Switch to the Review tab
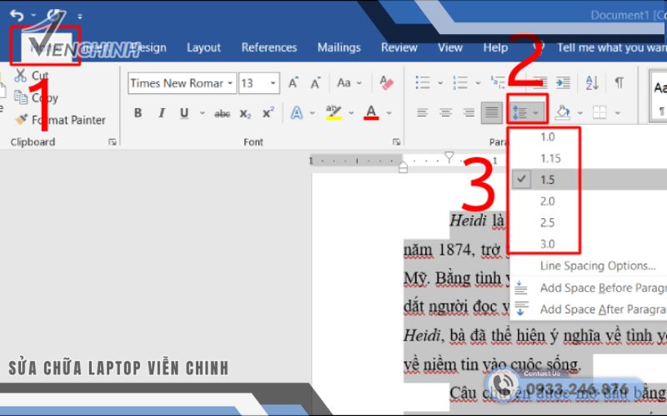Viewport: 667px width, 416px height. click(399, 47)
